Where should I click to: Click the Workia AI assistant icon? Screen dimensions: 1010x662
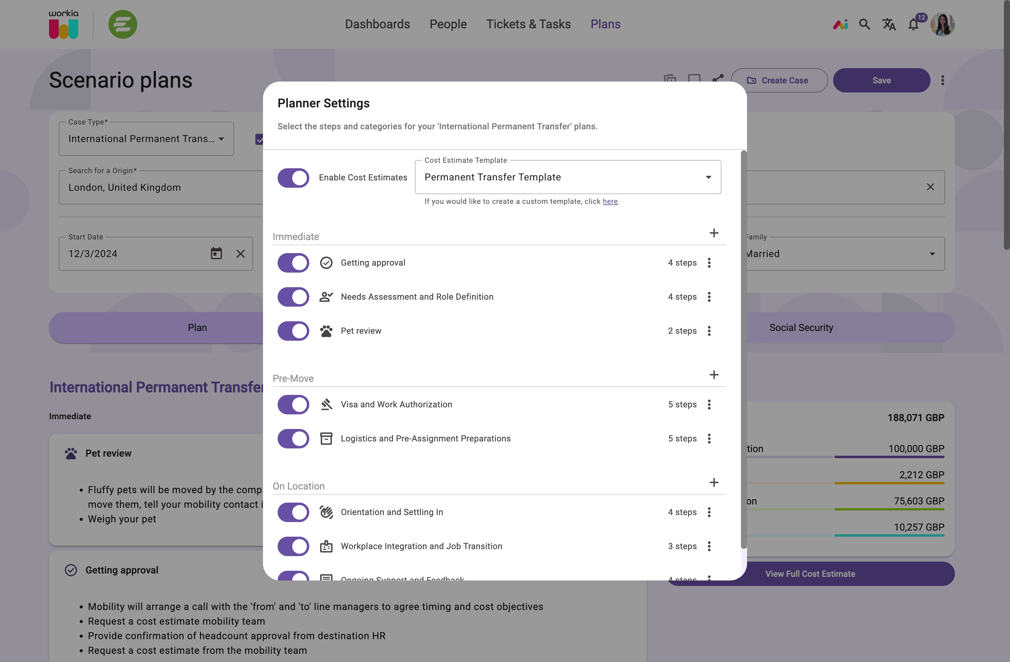coord(840,25)
